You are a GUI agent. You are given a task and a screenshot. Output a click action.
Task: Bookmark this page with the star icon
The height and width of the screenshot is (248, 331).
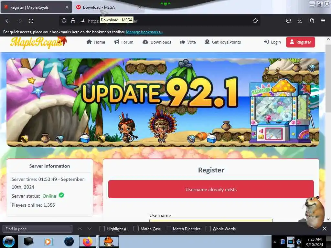(x=255, y=21)
